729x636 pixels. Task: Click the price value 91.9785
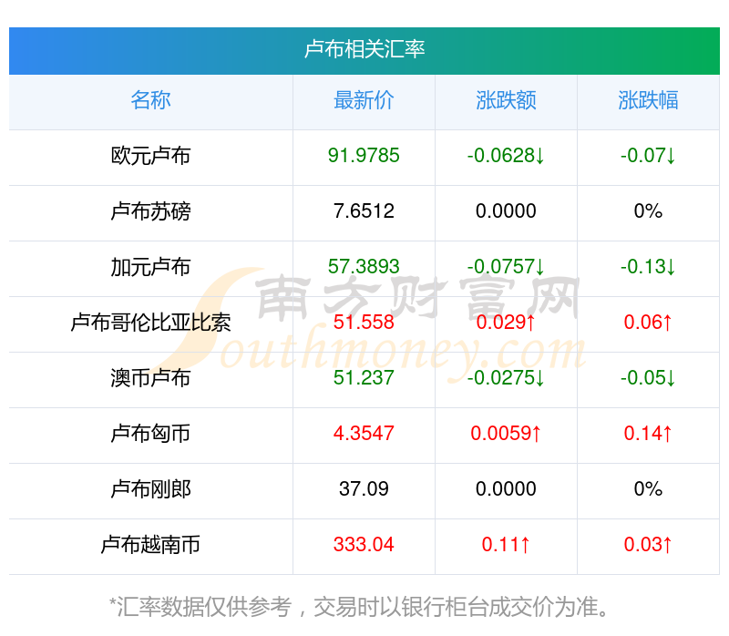click(x=364, y=156)
